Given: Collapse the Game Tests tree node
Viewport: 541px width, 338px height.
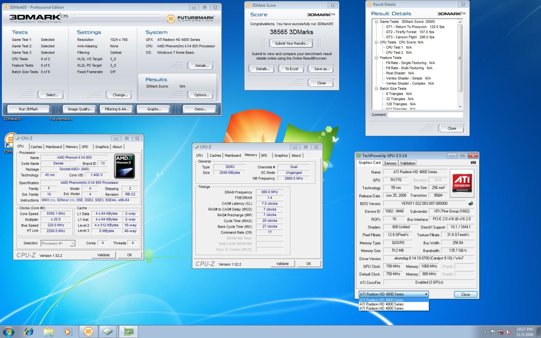Looking at the screenshot, I should (x=376, y=22).
